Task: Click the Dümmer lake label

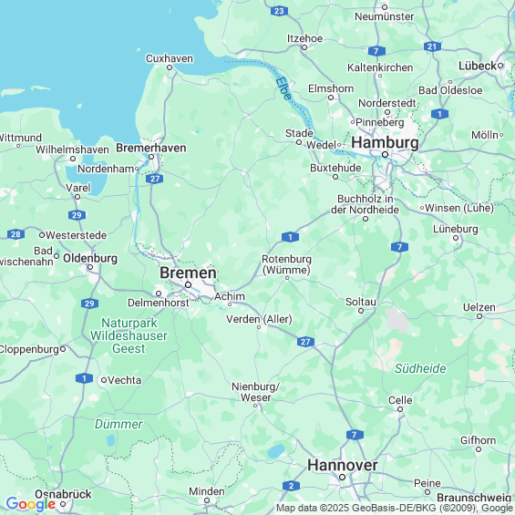Action: point(118,425)
